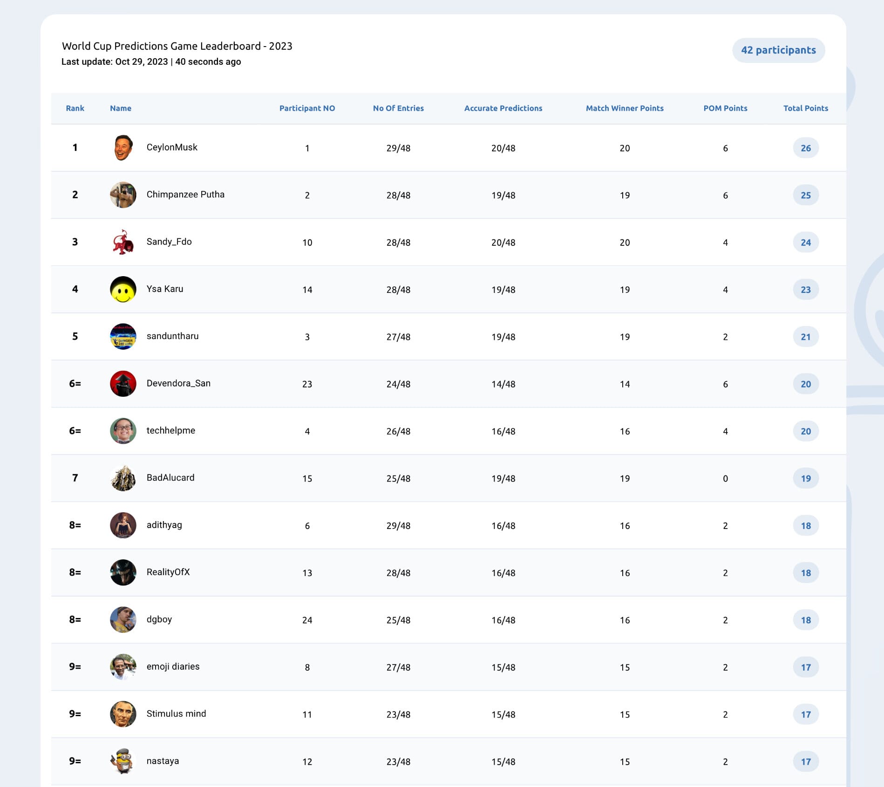Click the Accurate Predictions column header

coord(503,108)
